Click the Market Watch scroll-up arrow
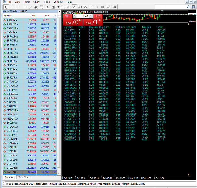 click(x=59, y=15)
